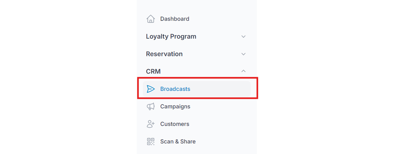The width and height of the screenshot is (395, 154).
Task: Click the Campaigns megaphone icon
Action: pyautogui.click(x=150, y=107)
